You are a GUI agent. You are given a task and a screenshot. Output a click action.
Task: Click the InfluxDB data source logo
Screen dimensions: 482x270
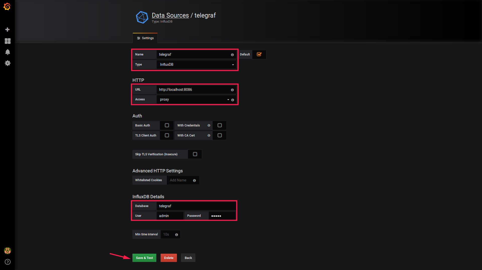coord(142,17)
